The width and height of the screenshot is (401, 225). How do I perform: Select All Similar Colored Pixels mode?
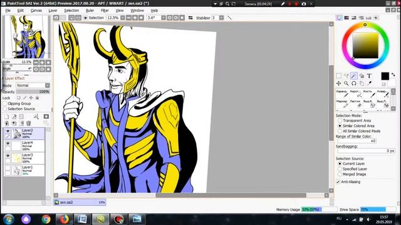[340, 131]
